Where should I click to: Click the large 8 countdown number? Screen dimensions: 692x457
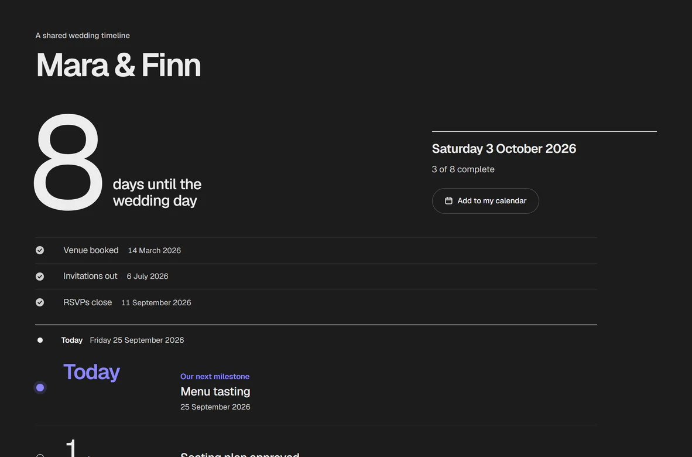point(68,162)
